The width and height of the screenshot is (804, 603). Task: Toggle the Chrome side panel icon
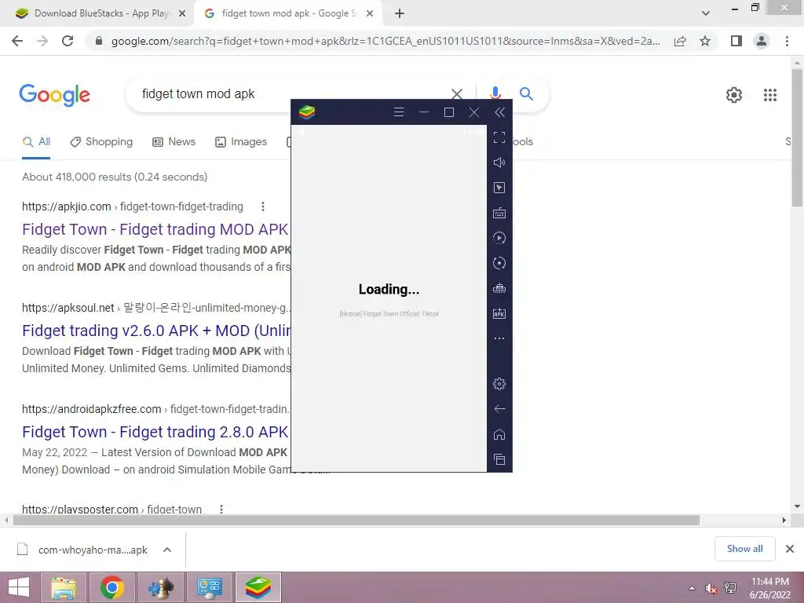[x=736, y=41]
